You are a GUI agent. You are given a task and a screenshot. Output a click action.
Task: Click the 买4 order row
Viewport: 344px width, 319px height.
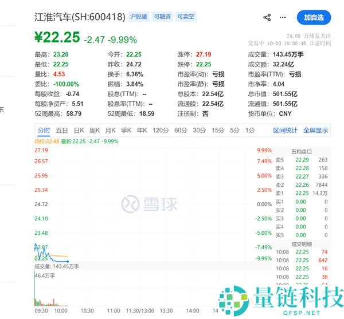pyautogui.click(x=302, y=227)
